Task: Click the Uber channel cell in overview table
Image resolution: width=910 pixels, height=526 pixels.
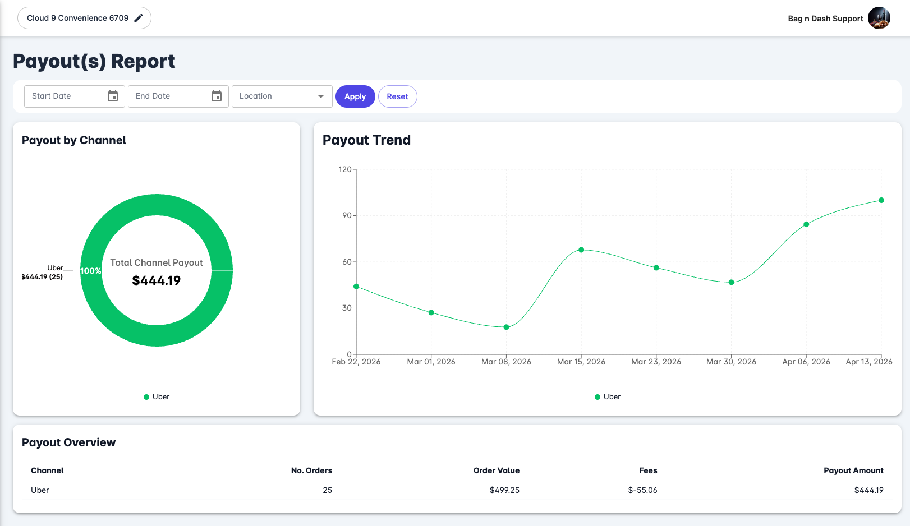Action: [40, 490]
